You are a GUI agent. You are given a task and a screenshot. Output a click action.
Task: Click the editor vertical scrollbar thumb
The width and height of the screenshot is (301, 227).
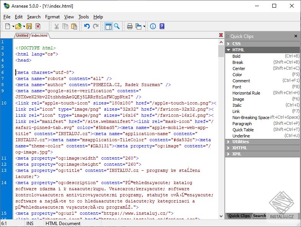[x=221, y=51]
